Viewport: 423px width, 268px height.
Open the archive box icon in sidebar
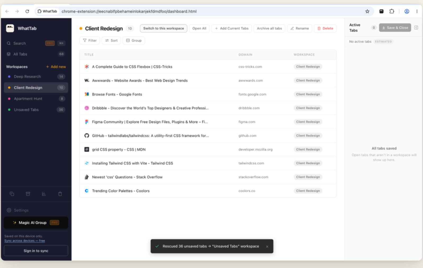[x=28, y=194]
